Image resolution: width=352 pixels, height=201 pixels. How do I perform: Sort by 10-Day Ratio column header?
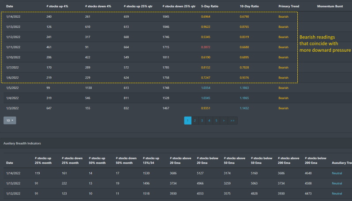pos(249,6)
